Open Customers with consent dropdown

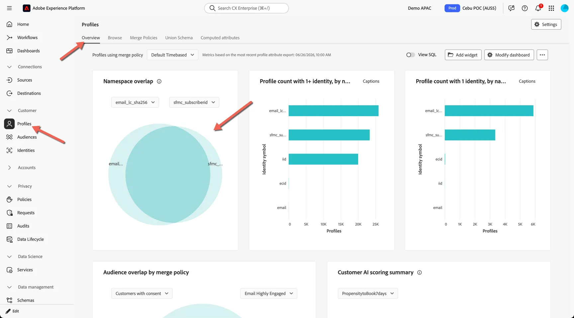(142, 293)
